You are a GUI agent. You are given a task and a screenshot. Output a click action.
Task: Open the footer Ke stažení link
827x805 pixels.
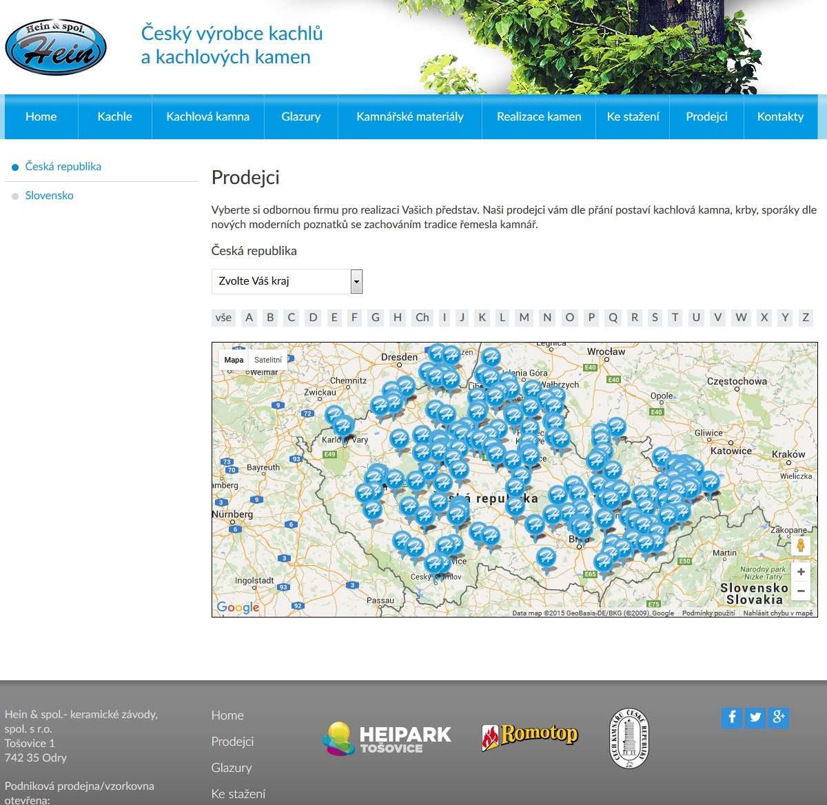[238, 794]
